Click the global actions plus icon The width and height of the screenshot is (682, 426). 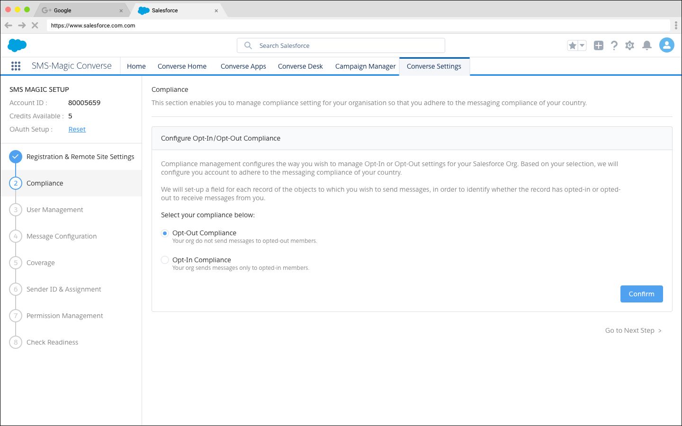[x=599, y=45]
